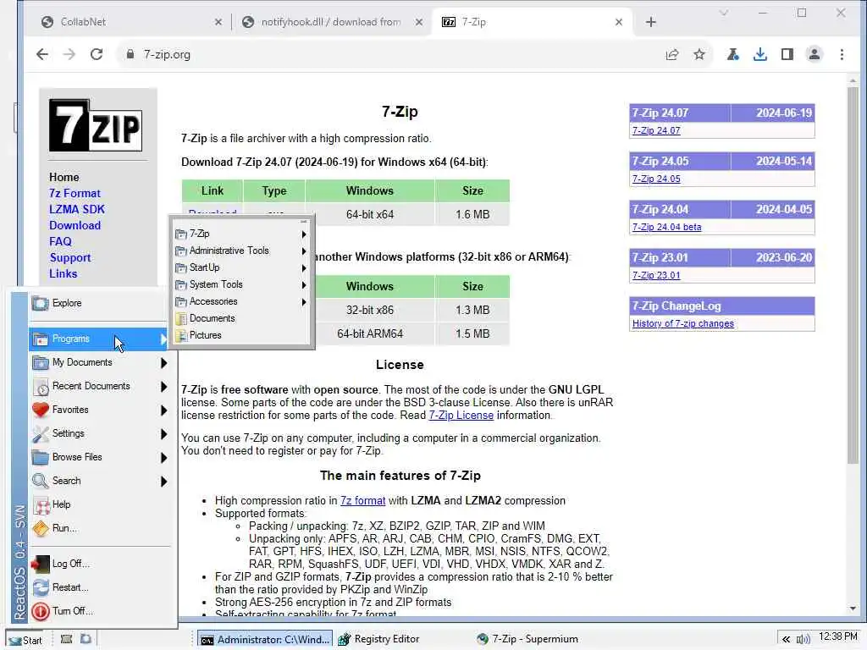Click the page vertical scrollbar thumb
Screen dimensions: 867x650
853,275
